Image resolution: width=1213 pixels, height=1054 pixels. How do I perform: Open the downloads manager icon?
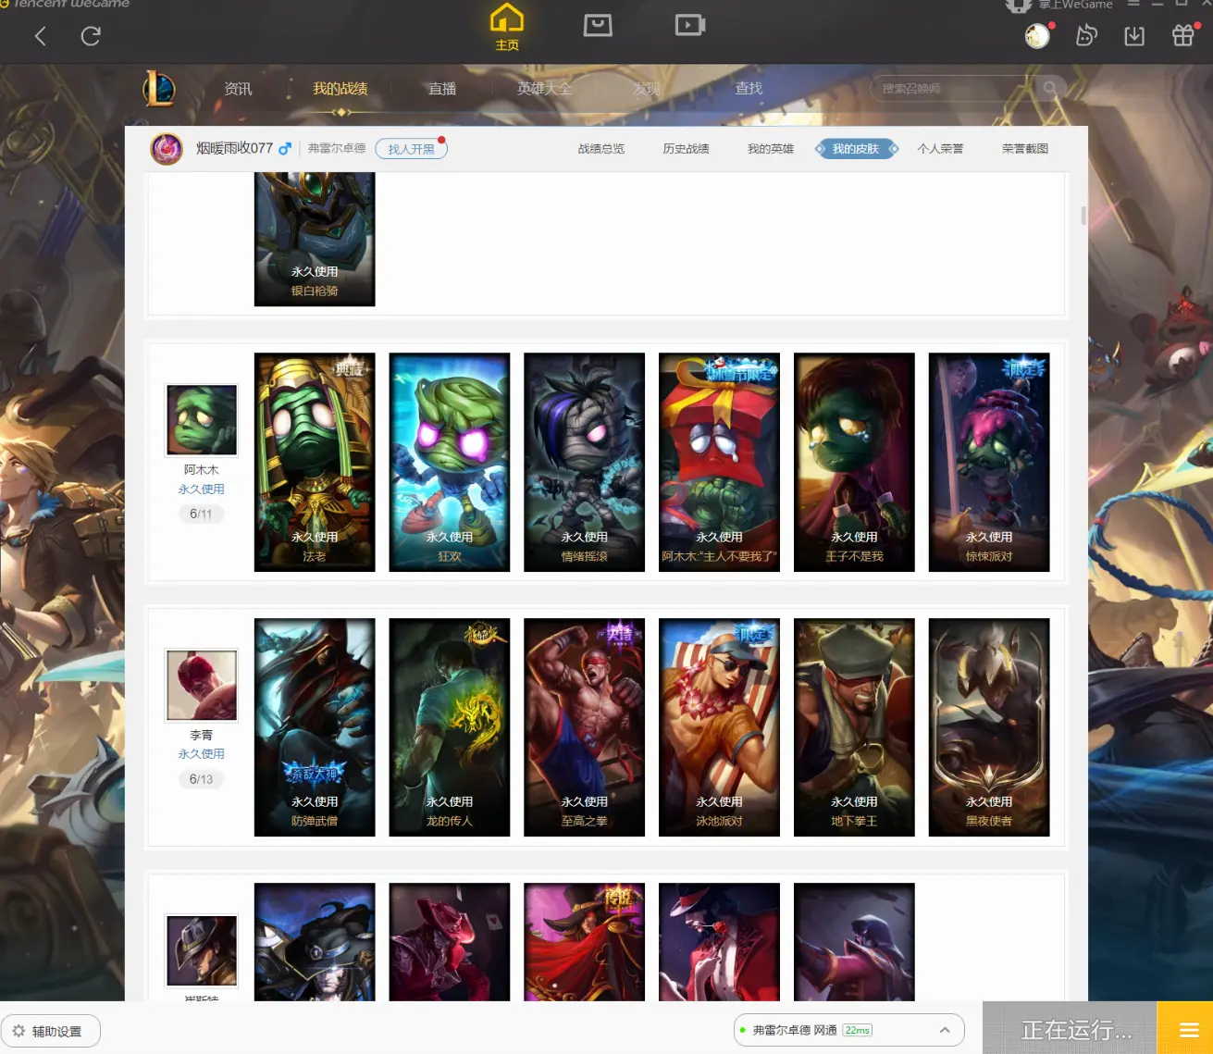[x=1134, y=36]
